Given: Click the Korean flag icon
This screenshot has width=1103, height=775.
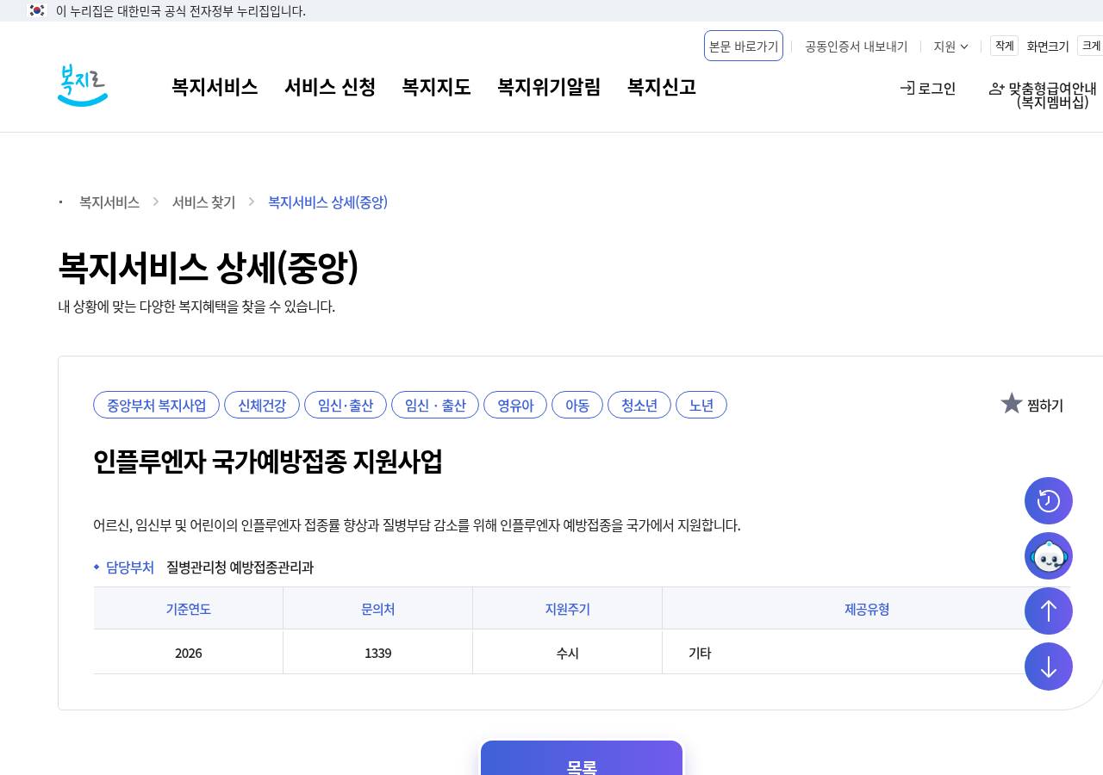Looking at the screenshot, I should [37, 10].
